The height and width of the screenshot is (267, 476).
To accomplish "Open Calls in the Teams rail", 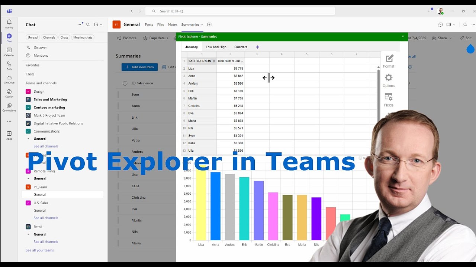I will point(9,66).
